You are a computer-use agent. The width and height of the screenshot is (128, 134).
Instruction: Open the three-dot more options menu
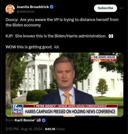(121, 8)
